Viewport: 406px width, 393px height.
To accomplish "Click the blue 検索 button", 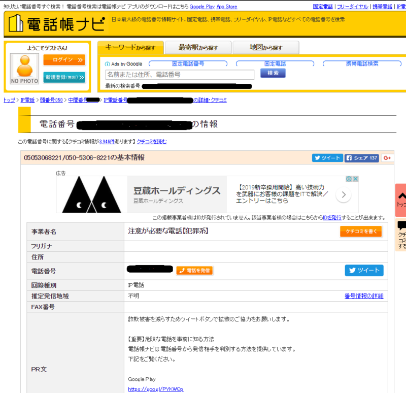I will point(273,73).
